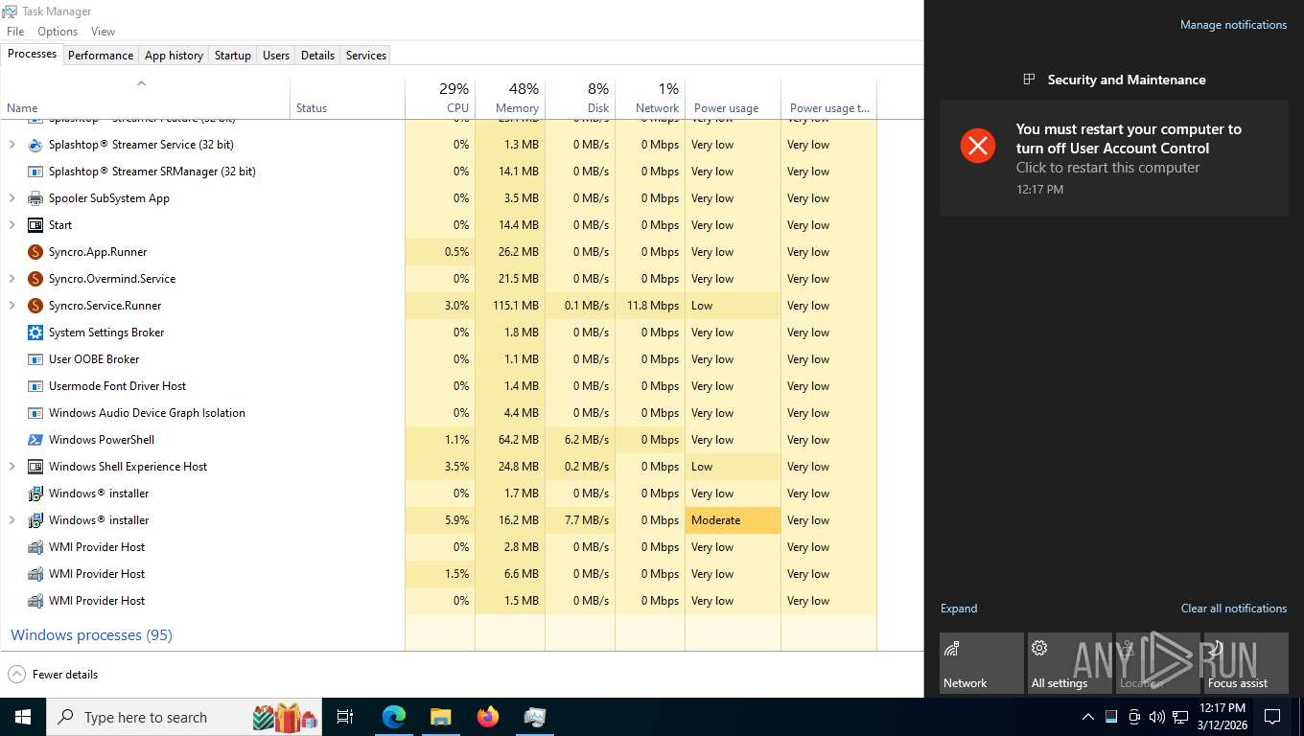Expand the Windows installer row using Moderate power
Screen dimensions: 1304x736
click(x=12, y=520)
